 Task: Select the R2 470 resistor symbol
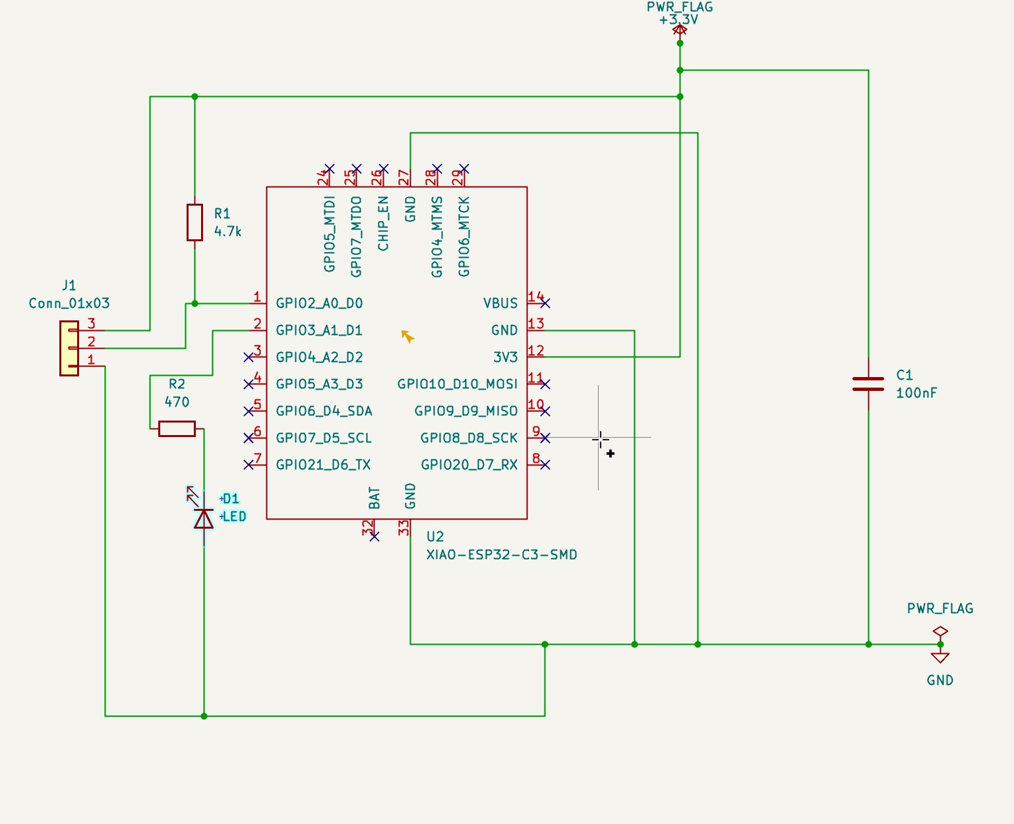click(x=177, y=428)
